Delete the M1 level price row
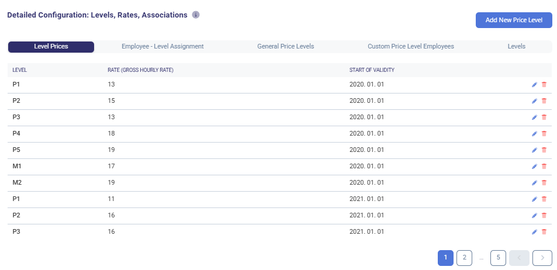The width and height of the screenshot is (557, 270). 544,167
